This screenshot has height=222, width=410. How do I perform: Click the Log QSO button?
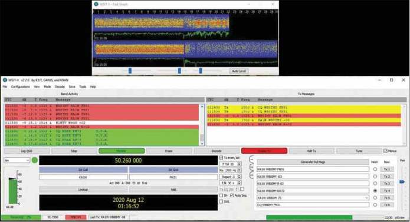(x=27, y=151)
